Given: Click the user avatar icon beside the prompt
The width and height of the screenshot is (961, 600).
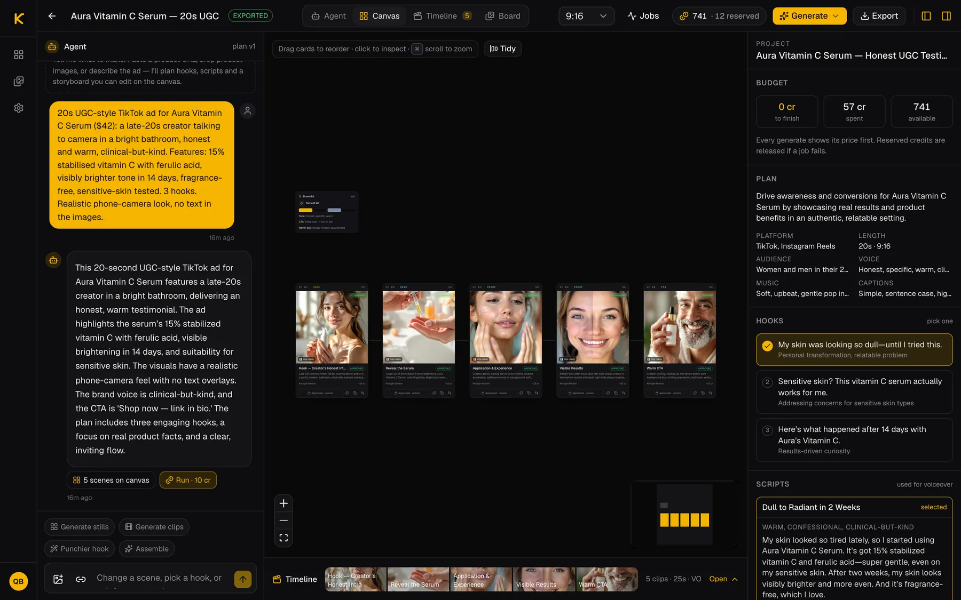Looking at the screenshot, I should (248, 110).
